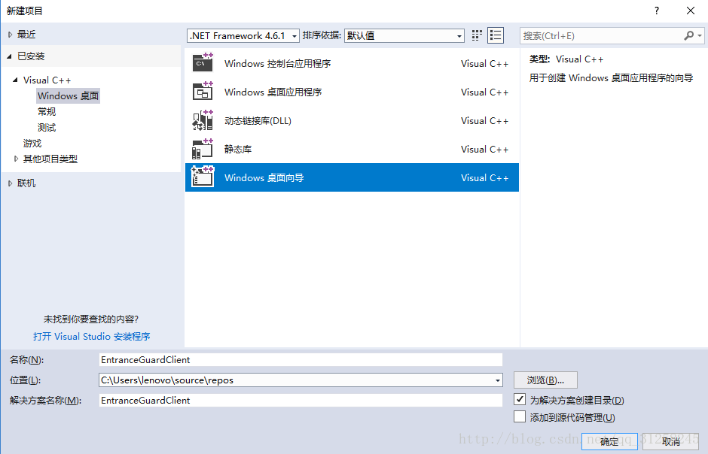Open the .NET Framework 4.6.1 dropdown

point(294,35)
